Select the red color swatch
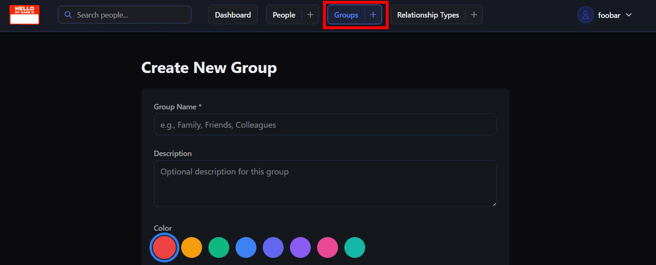The image size is (656, 265). [164, 247]
